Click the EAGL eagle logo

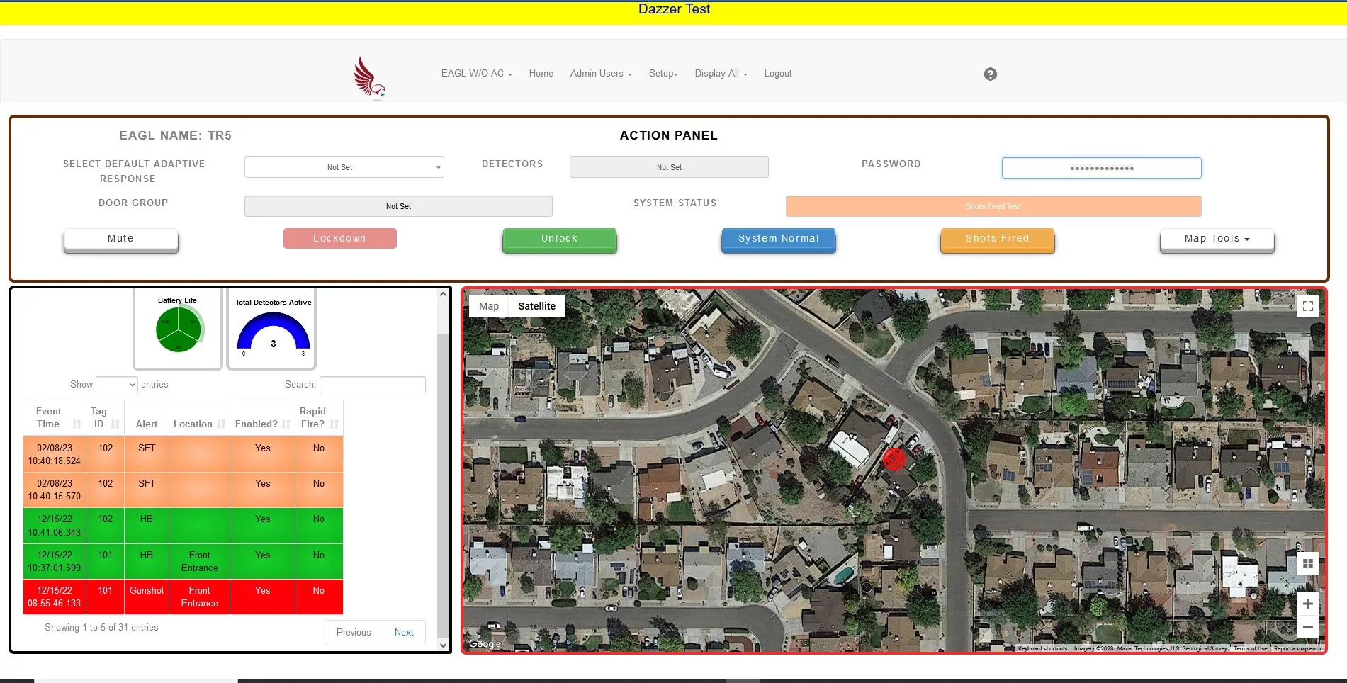(369, 77)
